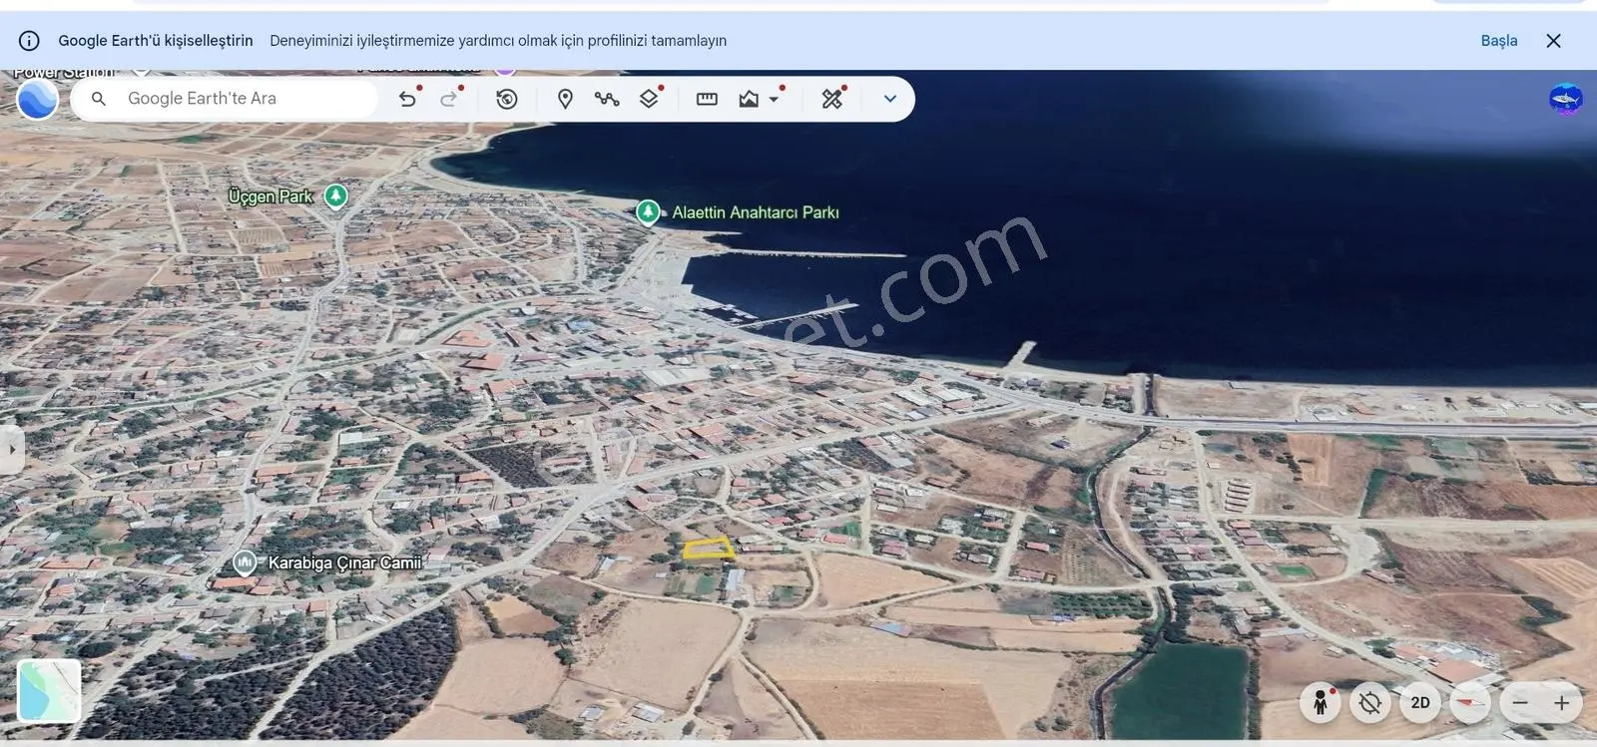1597x747 pixels.
Task: Focus the Google Earth'te Ara search box
Action: (x=225, y=99)
